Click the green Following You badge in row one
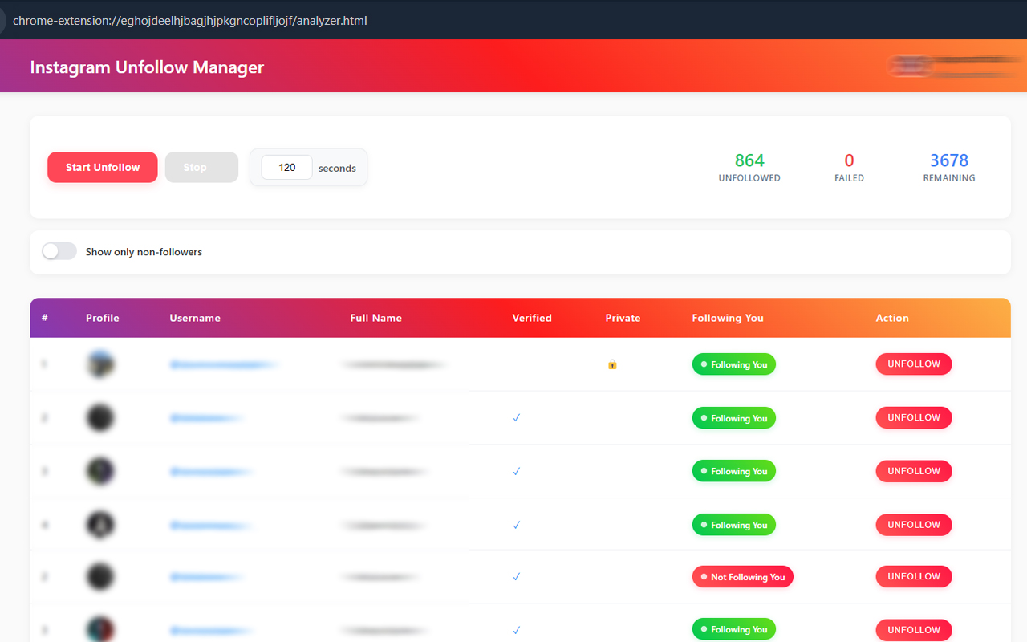 (x=733, y=364)
